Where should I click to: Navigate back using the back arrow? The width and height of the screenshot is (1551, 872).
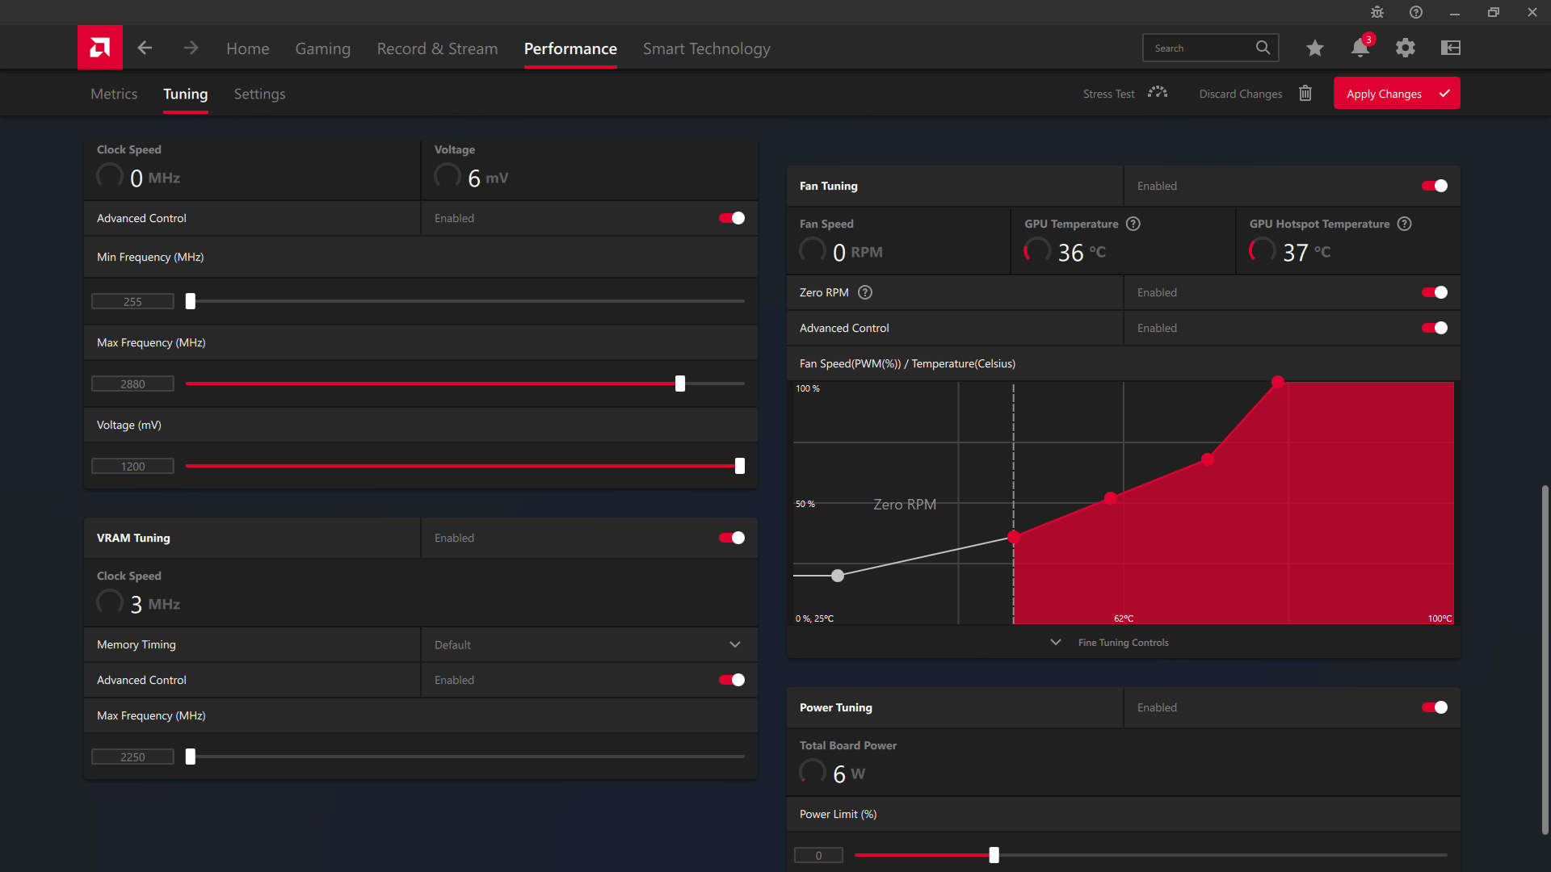point(146,48)
